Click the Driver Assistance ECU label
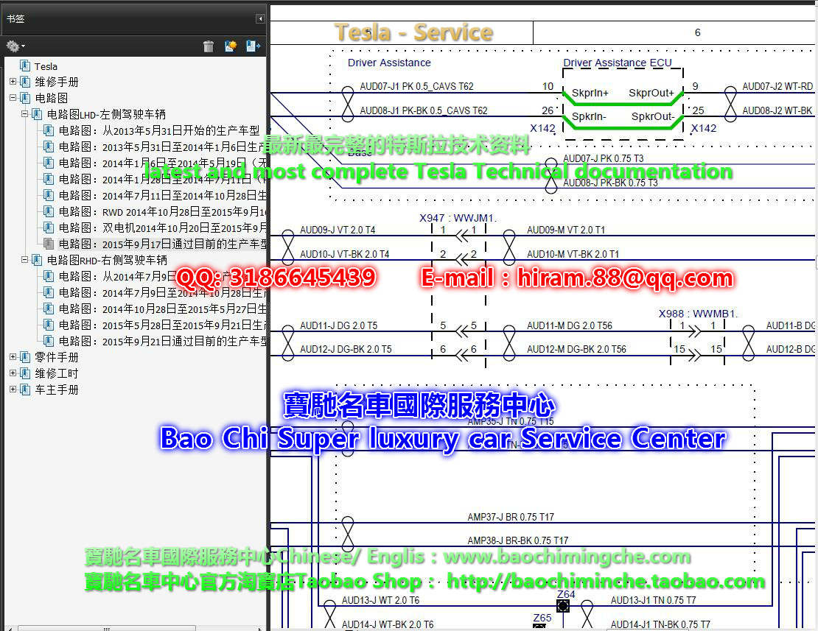Image resolution: width=818 pixels, height=631 pixels. 617,63
